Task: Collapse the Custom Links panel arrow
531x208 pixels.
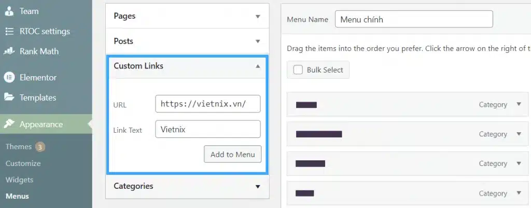Action: (x=258, y=66)
